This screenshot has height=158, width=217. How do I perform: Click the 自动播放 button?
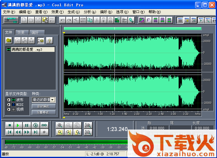44,106
